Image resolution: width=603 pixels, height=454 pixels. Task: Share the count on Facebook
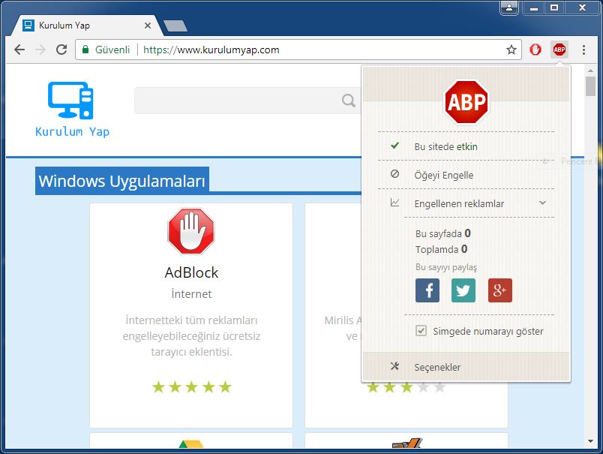(427, 290)
